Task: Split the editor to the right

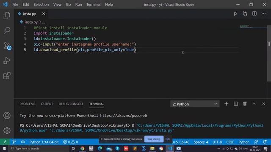Action: (254, 14)
